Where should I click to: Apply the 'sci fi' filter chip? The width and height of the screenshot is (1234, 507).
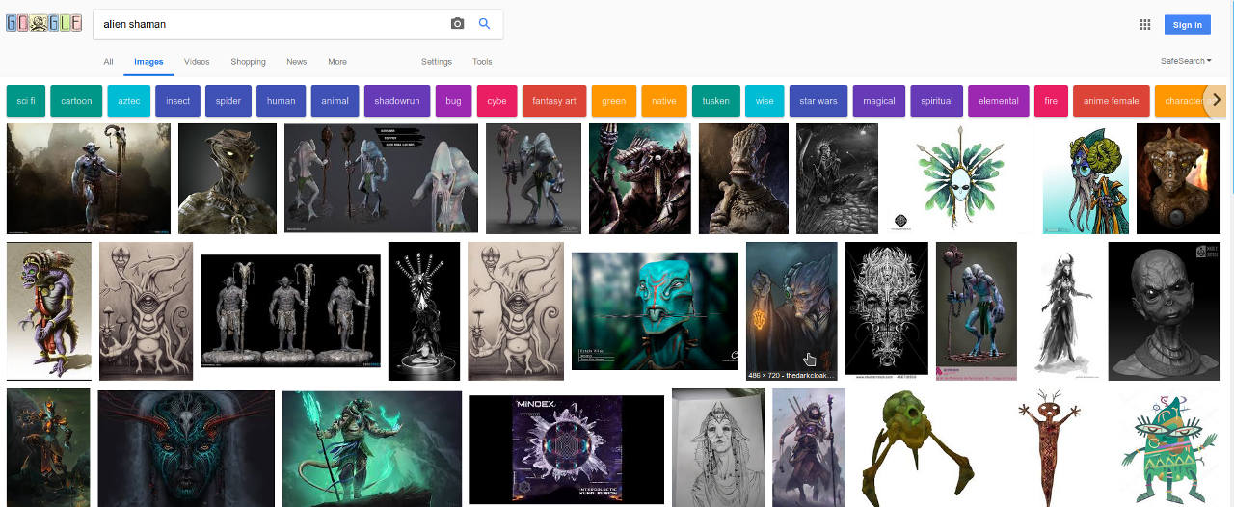(x=25, y=101)
